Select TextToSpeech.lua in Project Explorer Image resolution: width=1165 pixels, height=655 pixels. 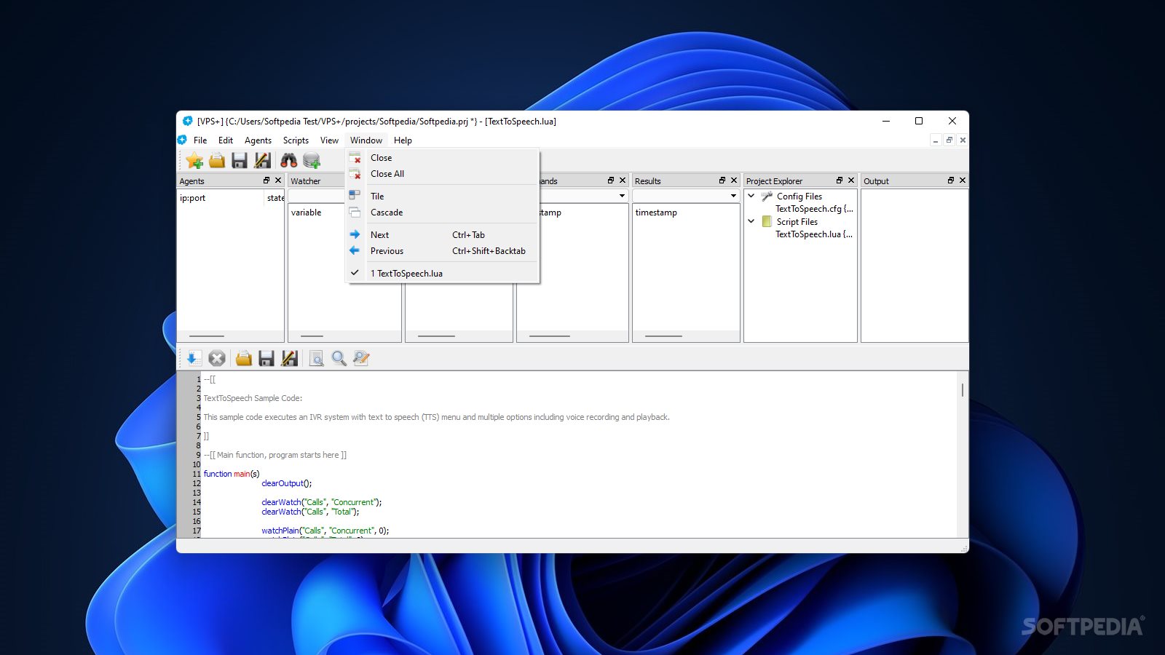[x=814, y=234]
